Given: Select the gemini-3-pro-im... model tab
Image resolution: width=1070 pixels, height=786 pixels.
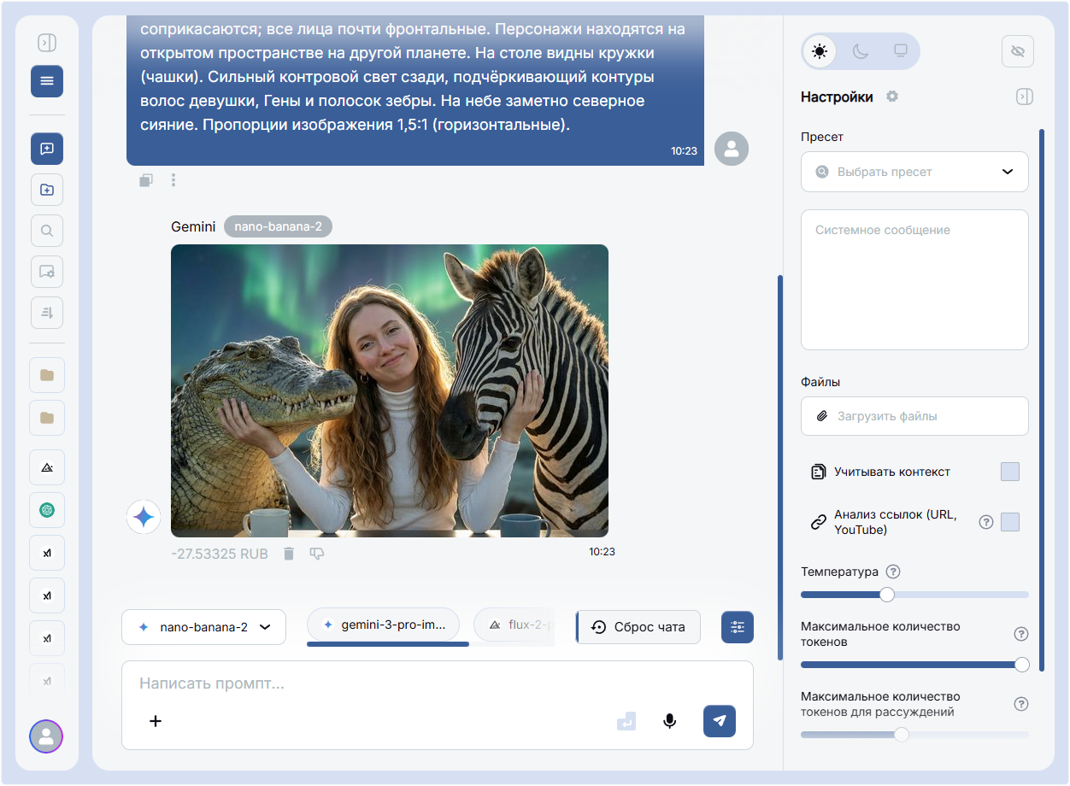Looking at the screenshot, I should 383,625.
